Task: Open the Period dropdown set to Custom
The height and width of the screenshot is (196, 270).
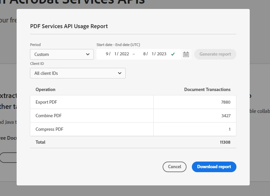Action: click(x=62, y=54)
